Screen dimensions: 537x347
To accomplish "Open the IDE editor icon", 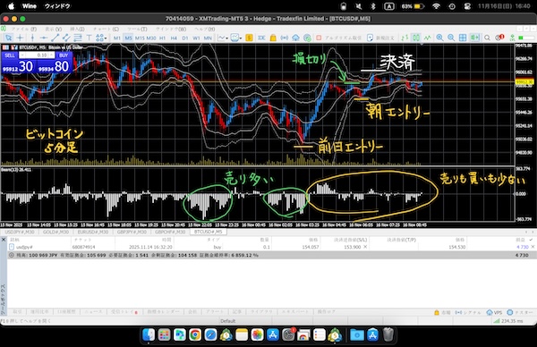I will (x=261, y=38).
